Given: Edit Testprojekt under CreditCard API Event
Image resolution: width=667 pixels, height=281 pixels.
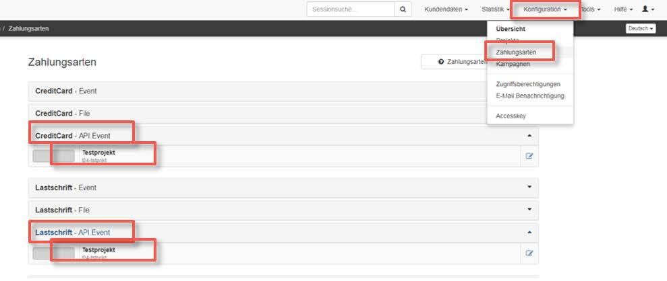Looking at the screenshot, I should [x=529, y=156].
